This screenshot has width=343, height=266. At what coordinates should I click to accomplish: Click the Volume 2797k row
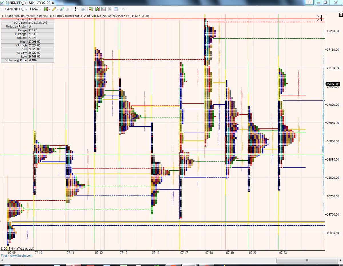27,38
